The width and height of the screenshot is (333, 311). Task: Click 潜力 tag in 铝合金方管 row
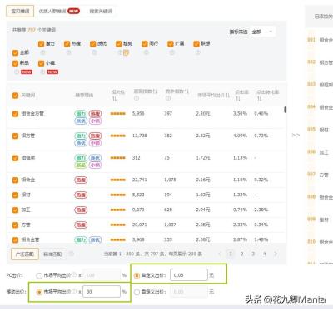[x=81, y=114]
